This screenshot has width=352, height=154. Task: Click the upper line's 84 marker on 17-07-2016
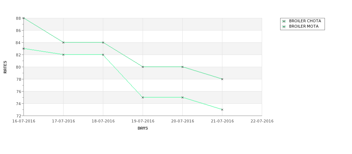point(63,42)
